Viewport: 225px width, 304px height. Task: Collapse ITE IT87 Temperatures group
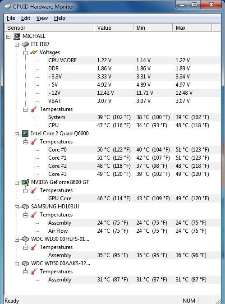[25, 110]
